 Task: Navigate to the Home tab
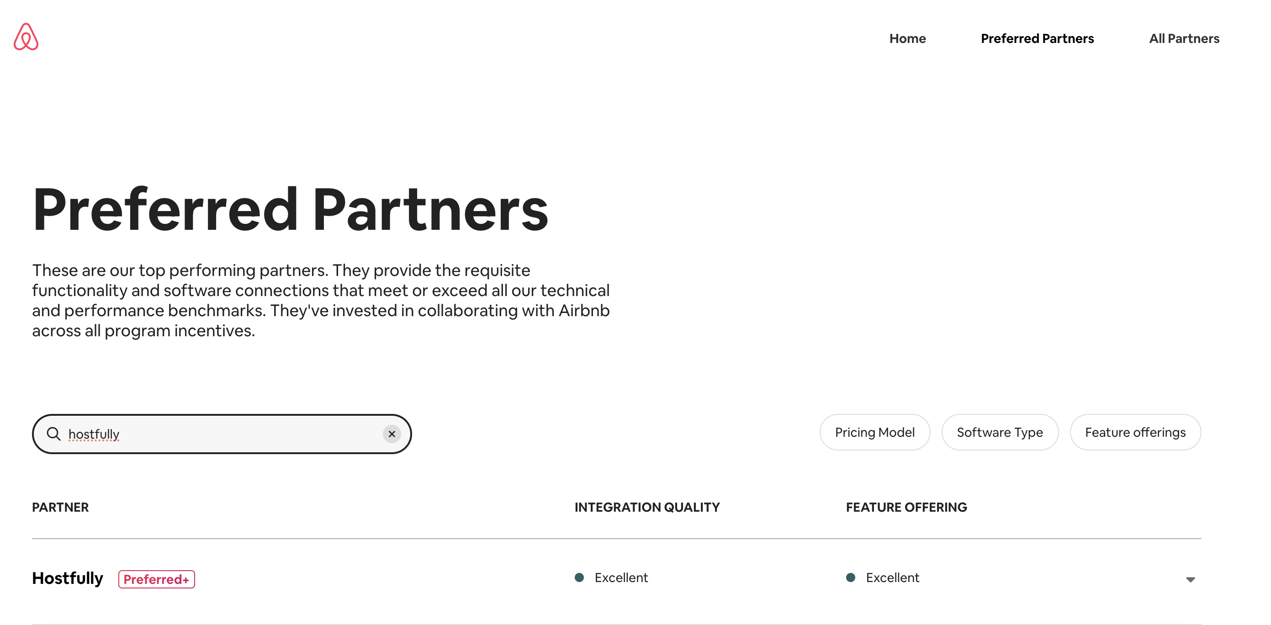[x=907, y=38]
